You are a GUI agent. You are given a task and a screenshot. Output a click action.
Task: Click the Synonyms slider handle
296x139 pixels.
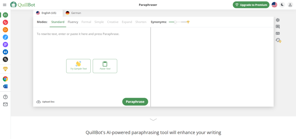[175, 22]
